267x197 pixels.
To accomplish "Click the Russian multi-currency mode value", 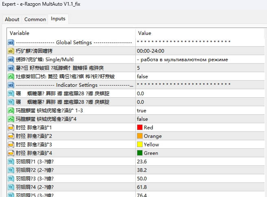I will [200, 60].
